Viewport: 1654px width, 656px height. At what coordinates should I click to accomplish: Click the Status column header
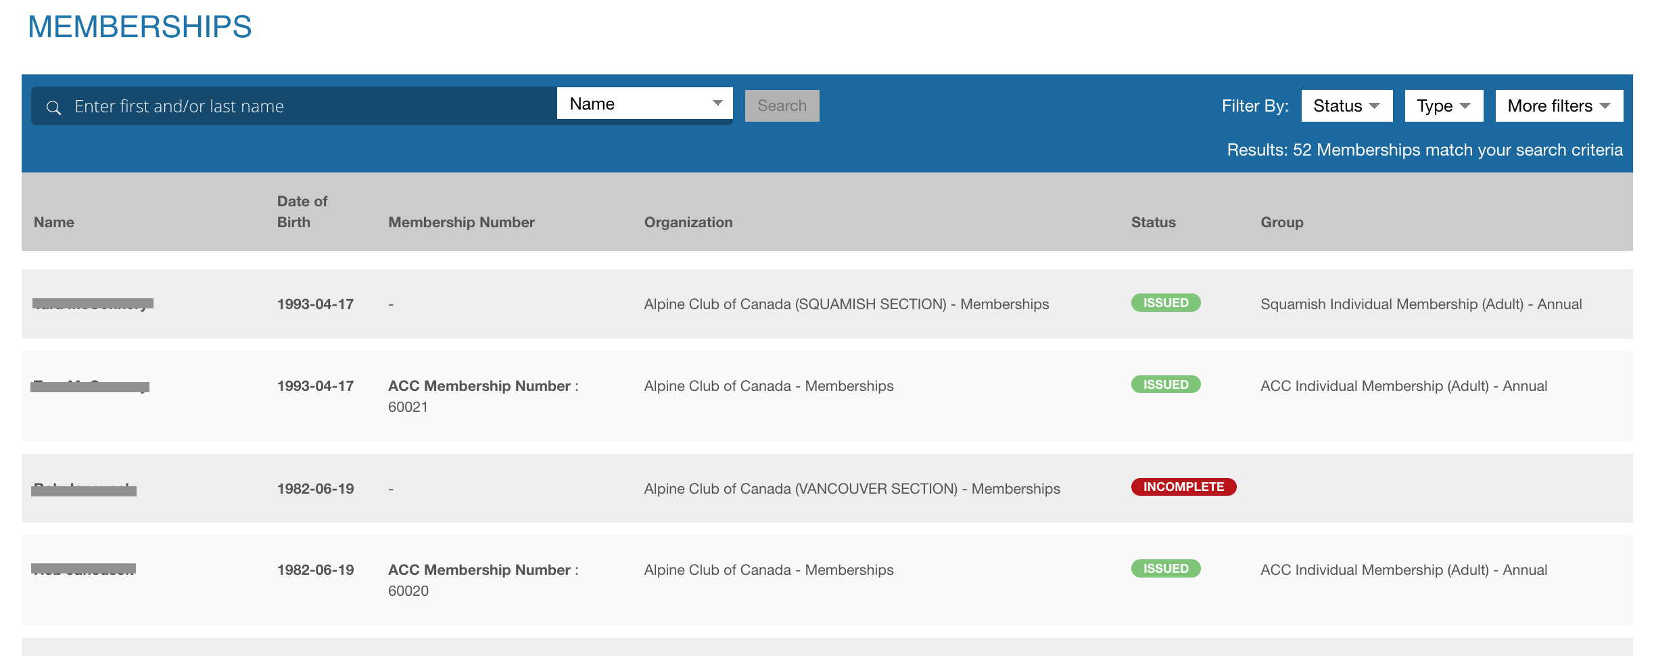[1154, 222]
